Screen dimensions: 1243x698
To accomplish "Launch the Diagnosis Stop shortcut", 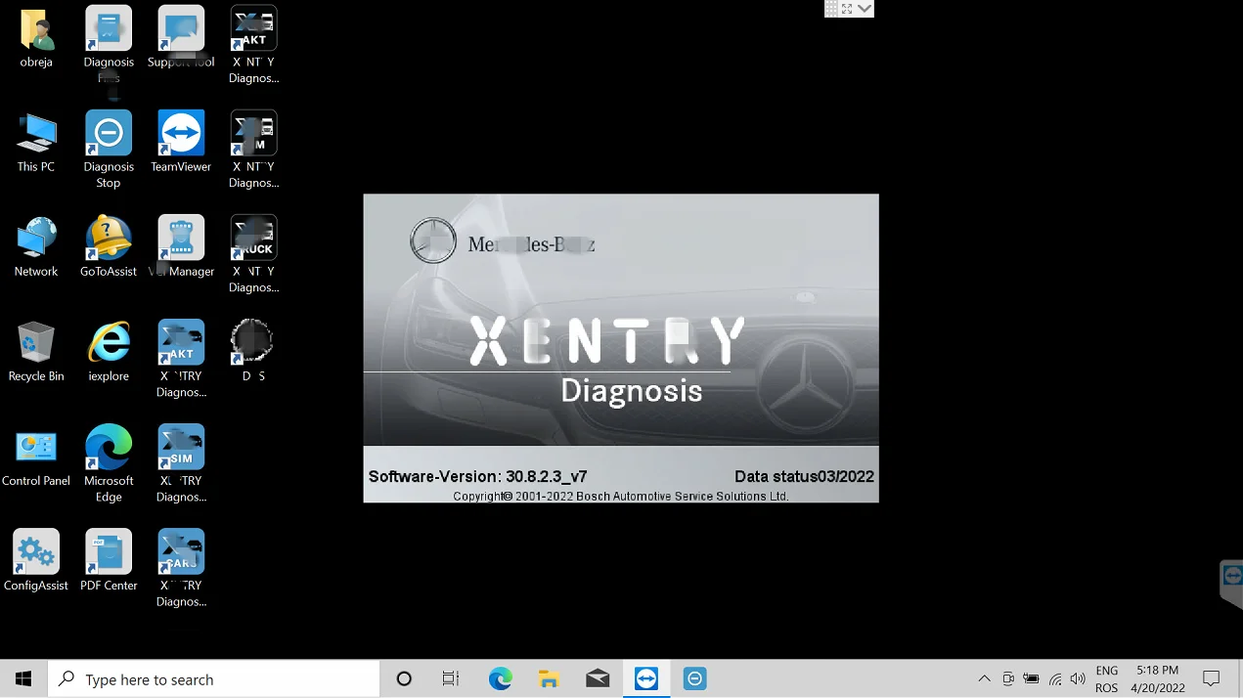I will (x=109, y=135).
